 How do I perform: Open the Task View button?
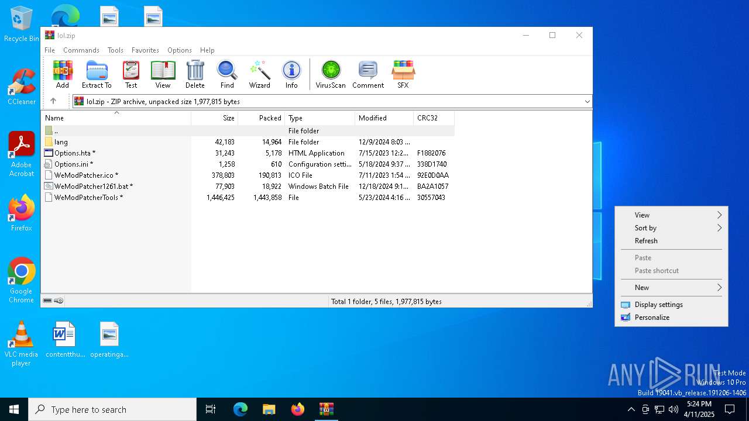211,409
